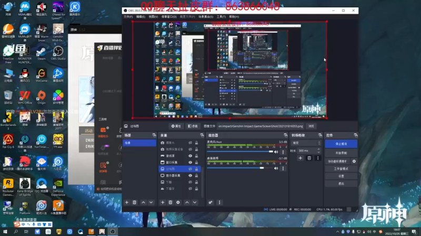This screenshot has height=236, width=421.
Task: Move the scene up with the arrow
Action: click(x=143, y=202)
